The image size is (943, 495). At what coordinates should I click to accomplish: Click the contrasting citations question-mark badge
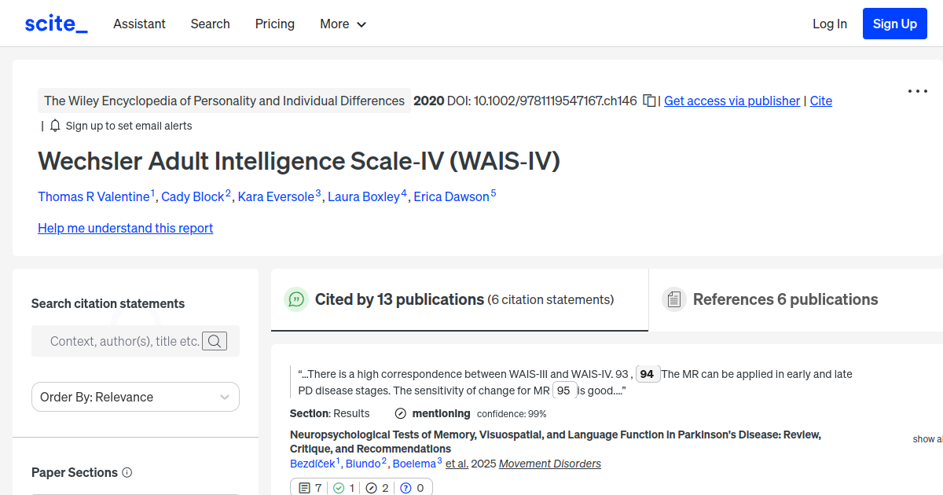point(412,487)
